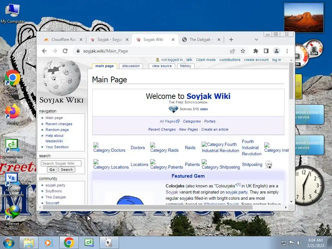Toggle the Chrome side panel icon
This screenshot has width=332, height=249.
(x=266, y=51)
